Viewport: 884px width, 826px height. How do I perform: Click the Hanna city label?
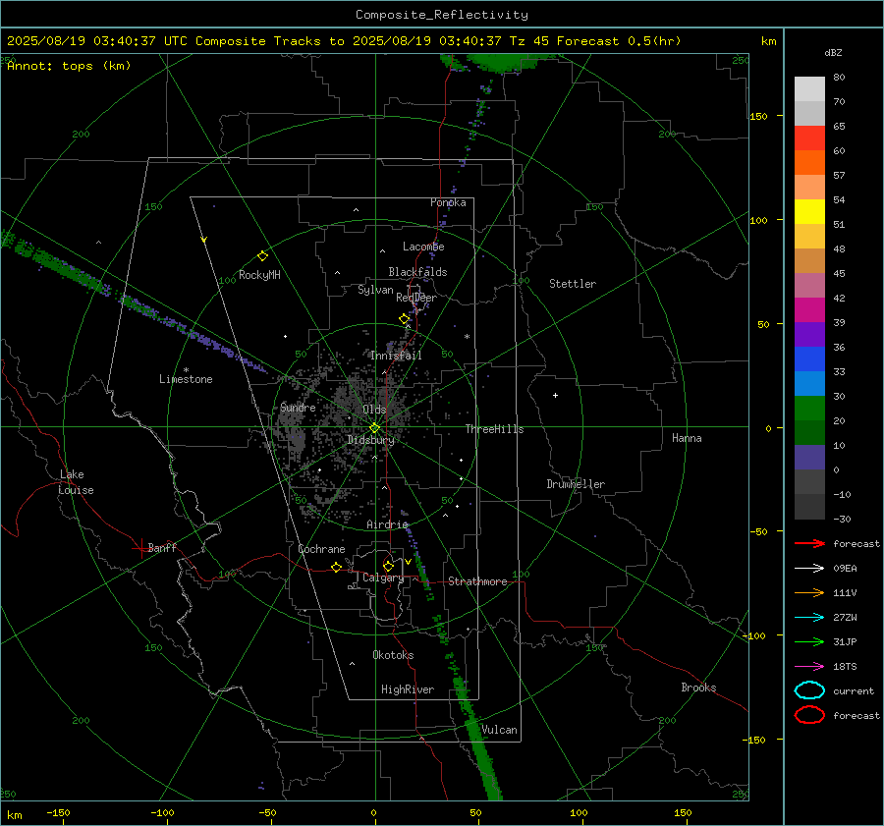pyautogui.click(x=687, y=438)
